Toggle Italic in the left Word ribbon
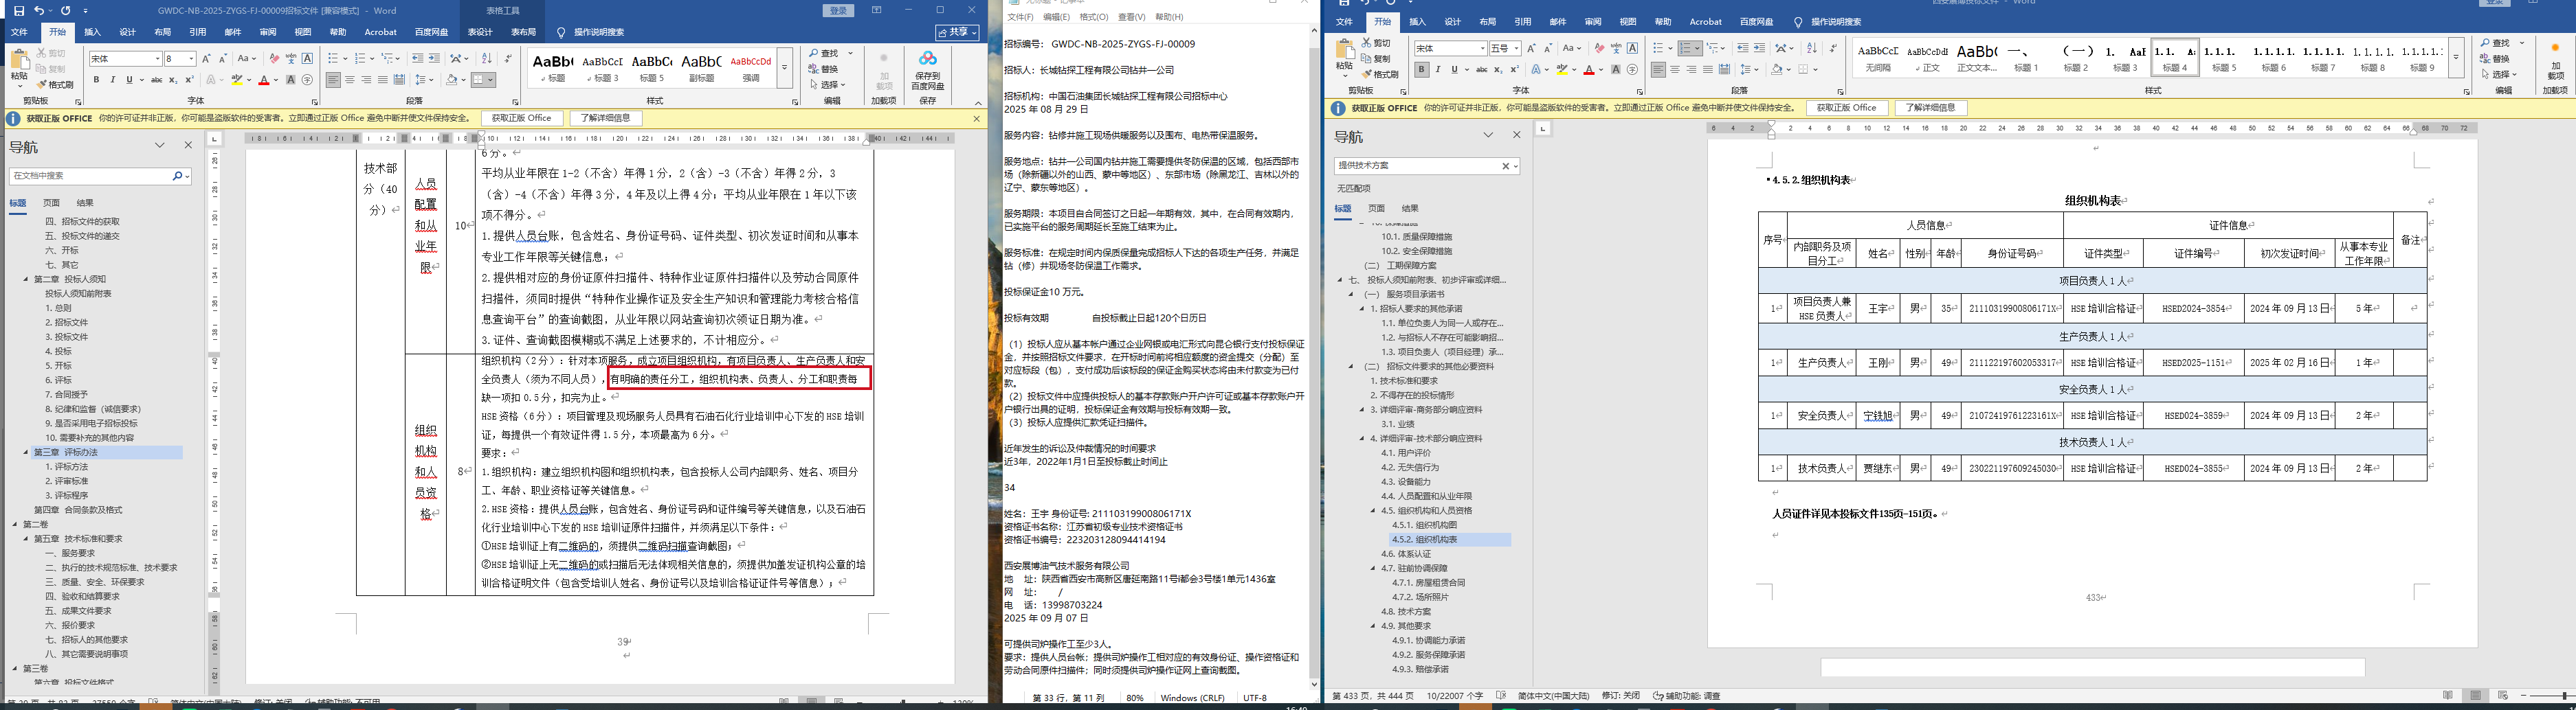 [113, 80]
